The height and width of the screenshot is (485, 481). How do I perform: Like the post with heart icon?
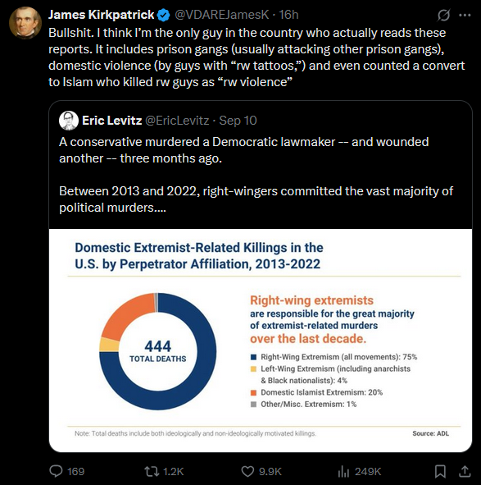tap(247, 471)
